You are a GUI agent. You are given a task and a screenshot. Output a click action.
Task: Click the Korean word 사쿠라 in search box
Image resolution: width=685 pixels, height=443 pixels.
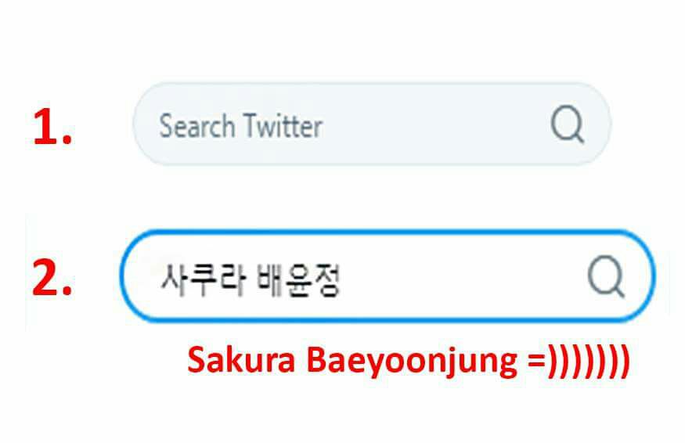point(202,279)
